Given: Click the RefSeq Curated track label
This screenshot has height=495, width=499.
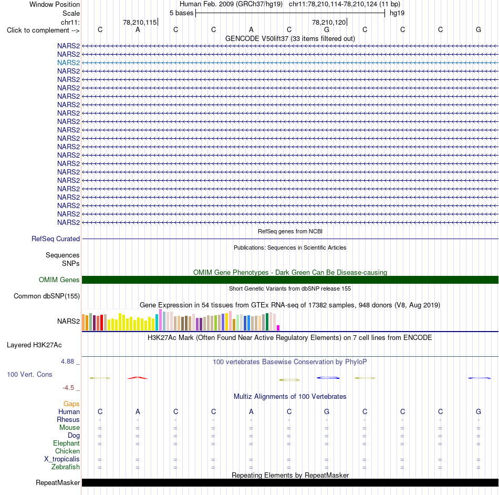Looking at the screenshot, I should [56, 239].
